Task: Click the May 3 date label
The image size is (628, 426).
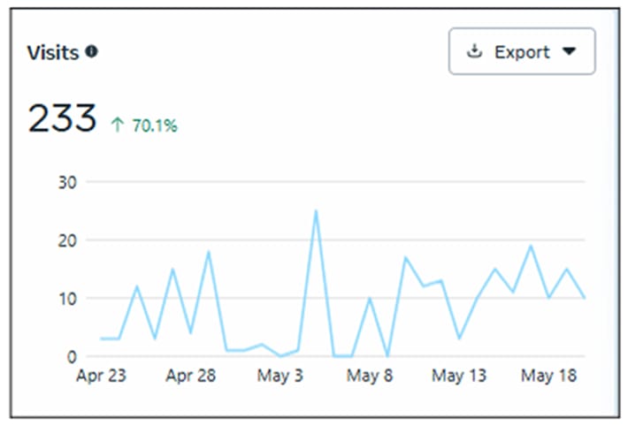Action: 280,376
